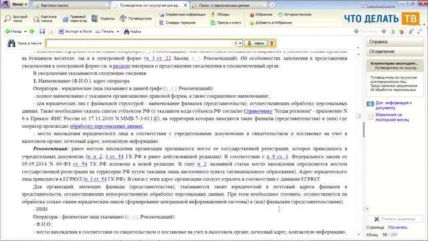This screenshot has width=428, height=241.
Task: Follow the п. 9 ст. 1 link
Action: 278,157
